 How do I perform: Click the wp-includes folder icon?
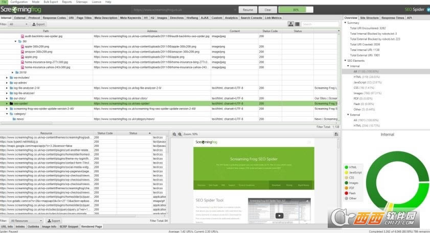coord(11,77)
